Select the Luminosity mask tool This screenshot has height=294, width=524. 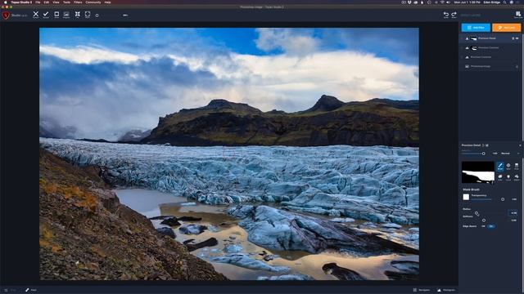(508, 177)
